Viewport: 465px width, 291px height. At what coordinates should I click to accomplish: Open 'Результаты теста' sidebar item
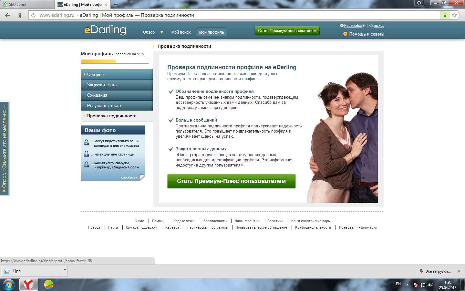point(117,105)
